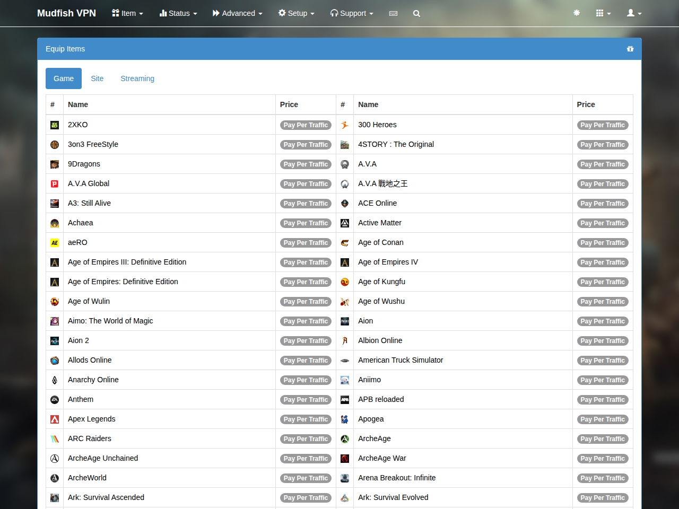
Task: Click the A.V.A Global game icon
Action: pyautogui.click(x=55, y=184)
